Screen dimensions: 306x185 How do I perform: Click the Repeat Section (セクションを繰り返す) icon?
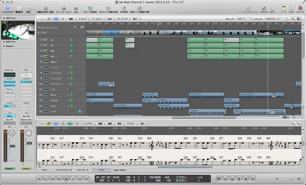(x=109, y=9)
